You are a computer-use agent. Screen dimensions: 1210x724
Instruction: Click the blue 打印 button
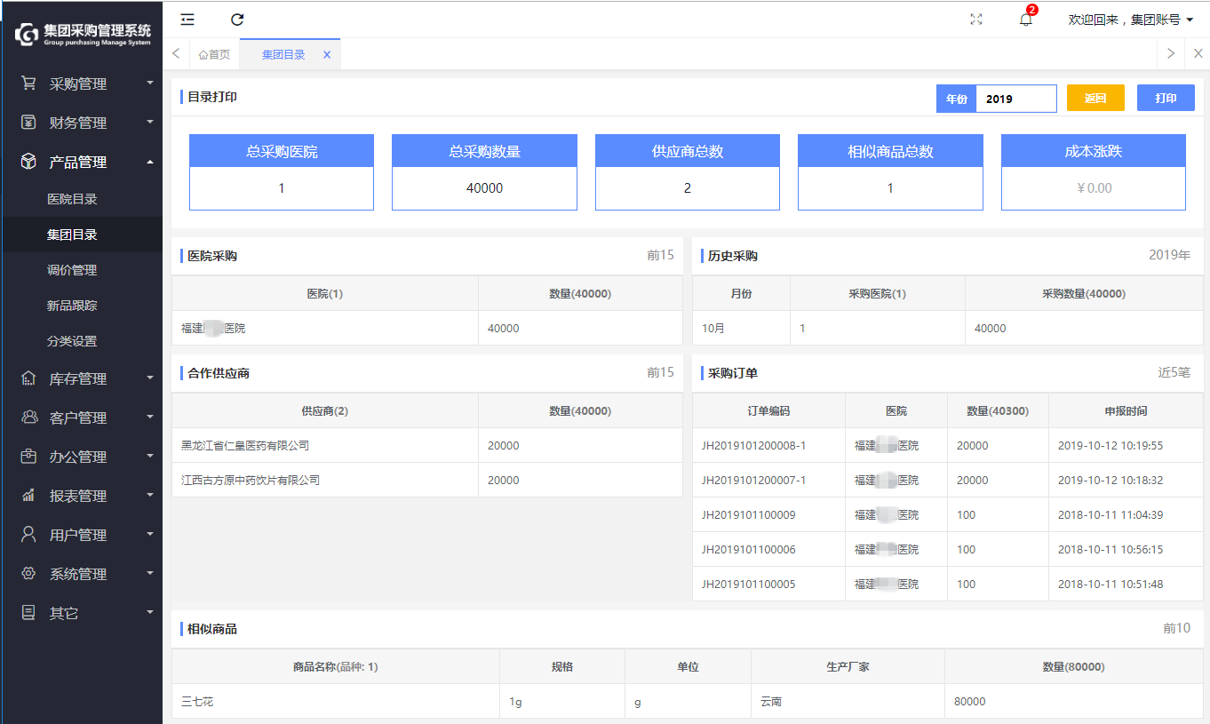tap(1166, 99)
